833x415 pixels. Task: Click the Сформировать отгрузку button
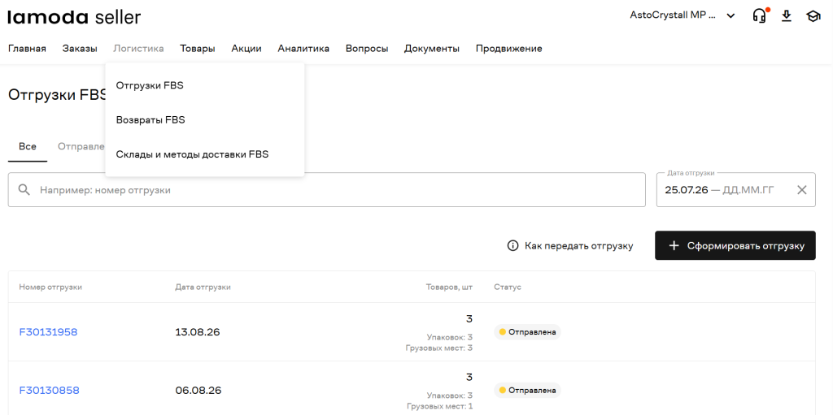click(x=735, y=245)
